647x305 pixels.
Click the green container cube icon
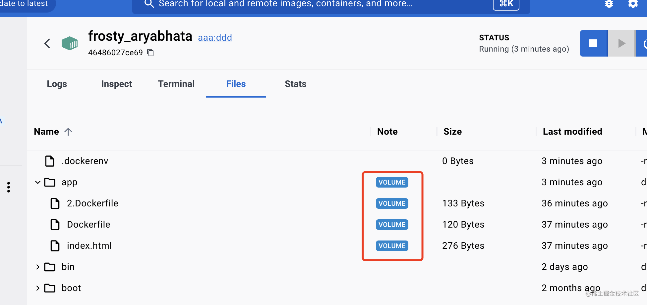tap(70, 43)
